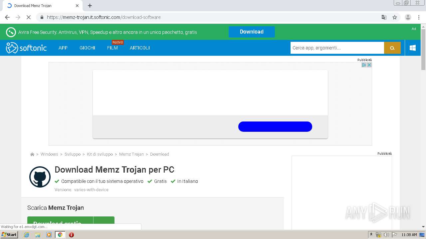The image size is (426, 239).
Task: Go to home breadcrumb icon
Action: pyautogui.click(x=32, y=154)
